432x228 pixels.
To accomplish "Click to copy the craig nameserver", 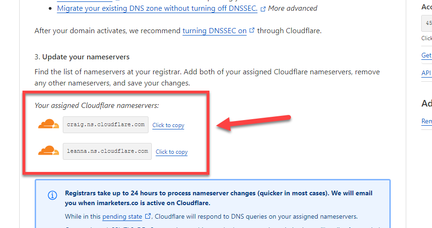I will tap(168, 125).
